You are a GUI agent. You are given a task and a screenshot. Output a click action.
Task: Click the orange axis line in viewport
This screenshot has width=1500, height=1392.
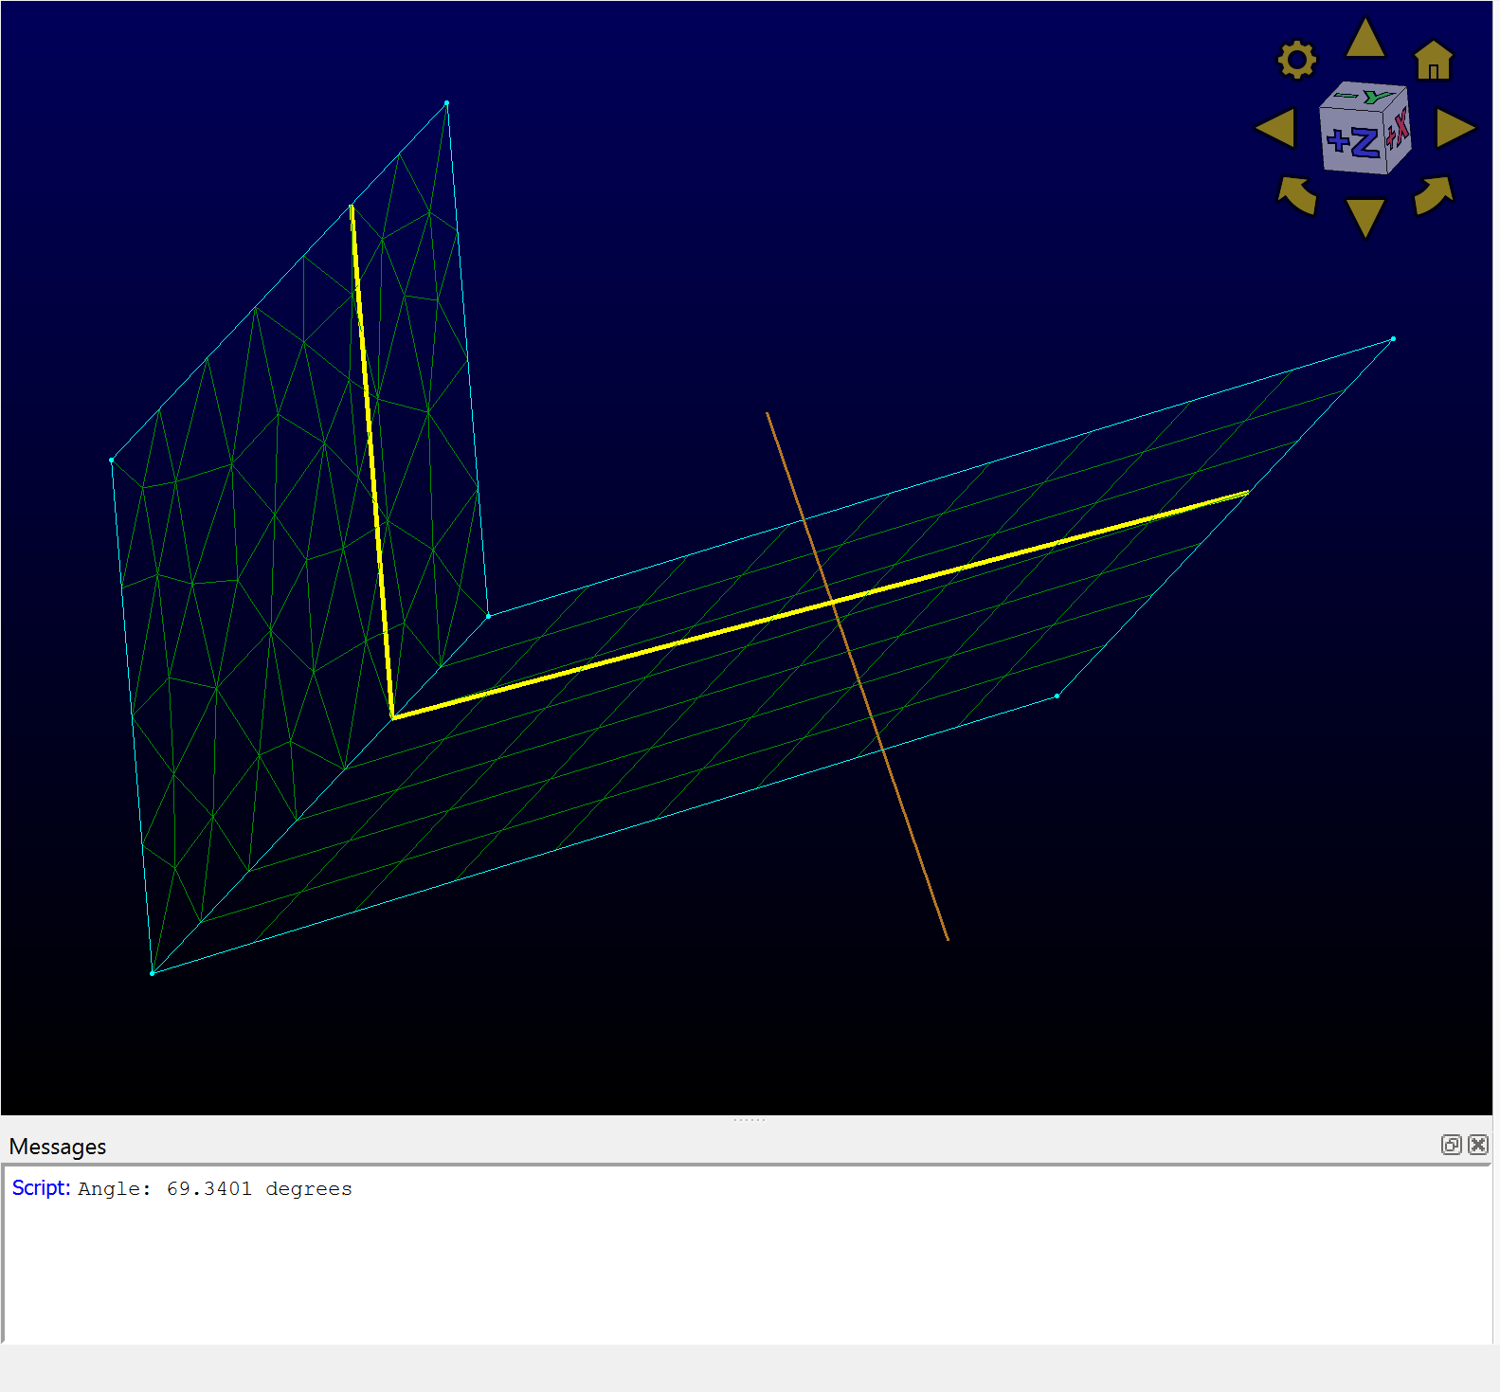(858, 676)
